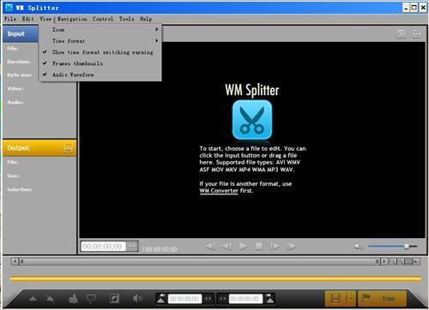Screen dimensions: 429x310
Task: Click the blue scissors logo
Action: tap(252, 120)
